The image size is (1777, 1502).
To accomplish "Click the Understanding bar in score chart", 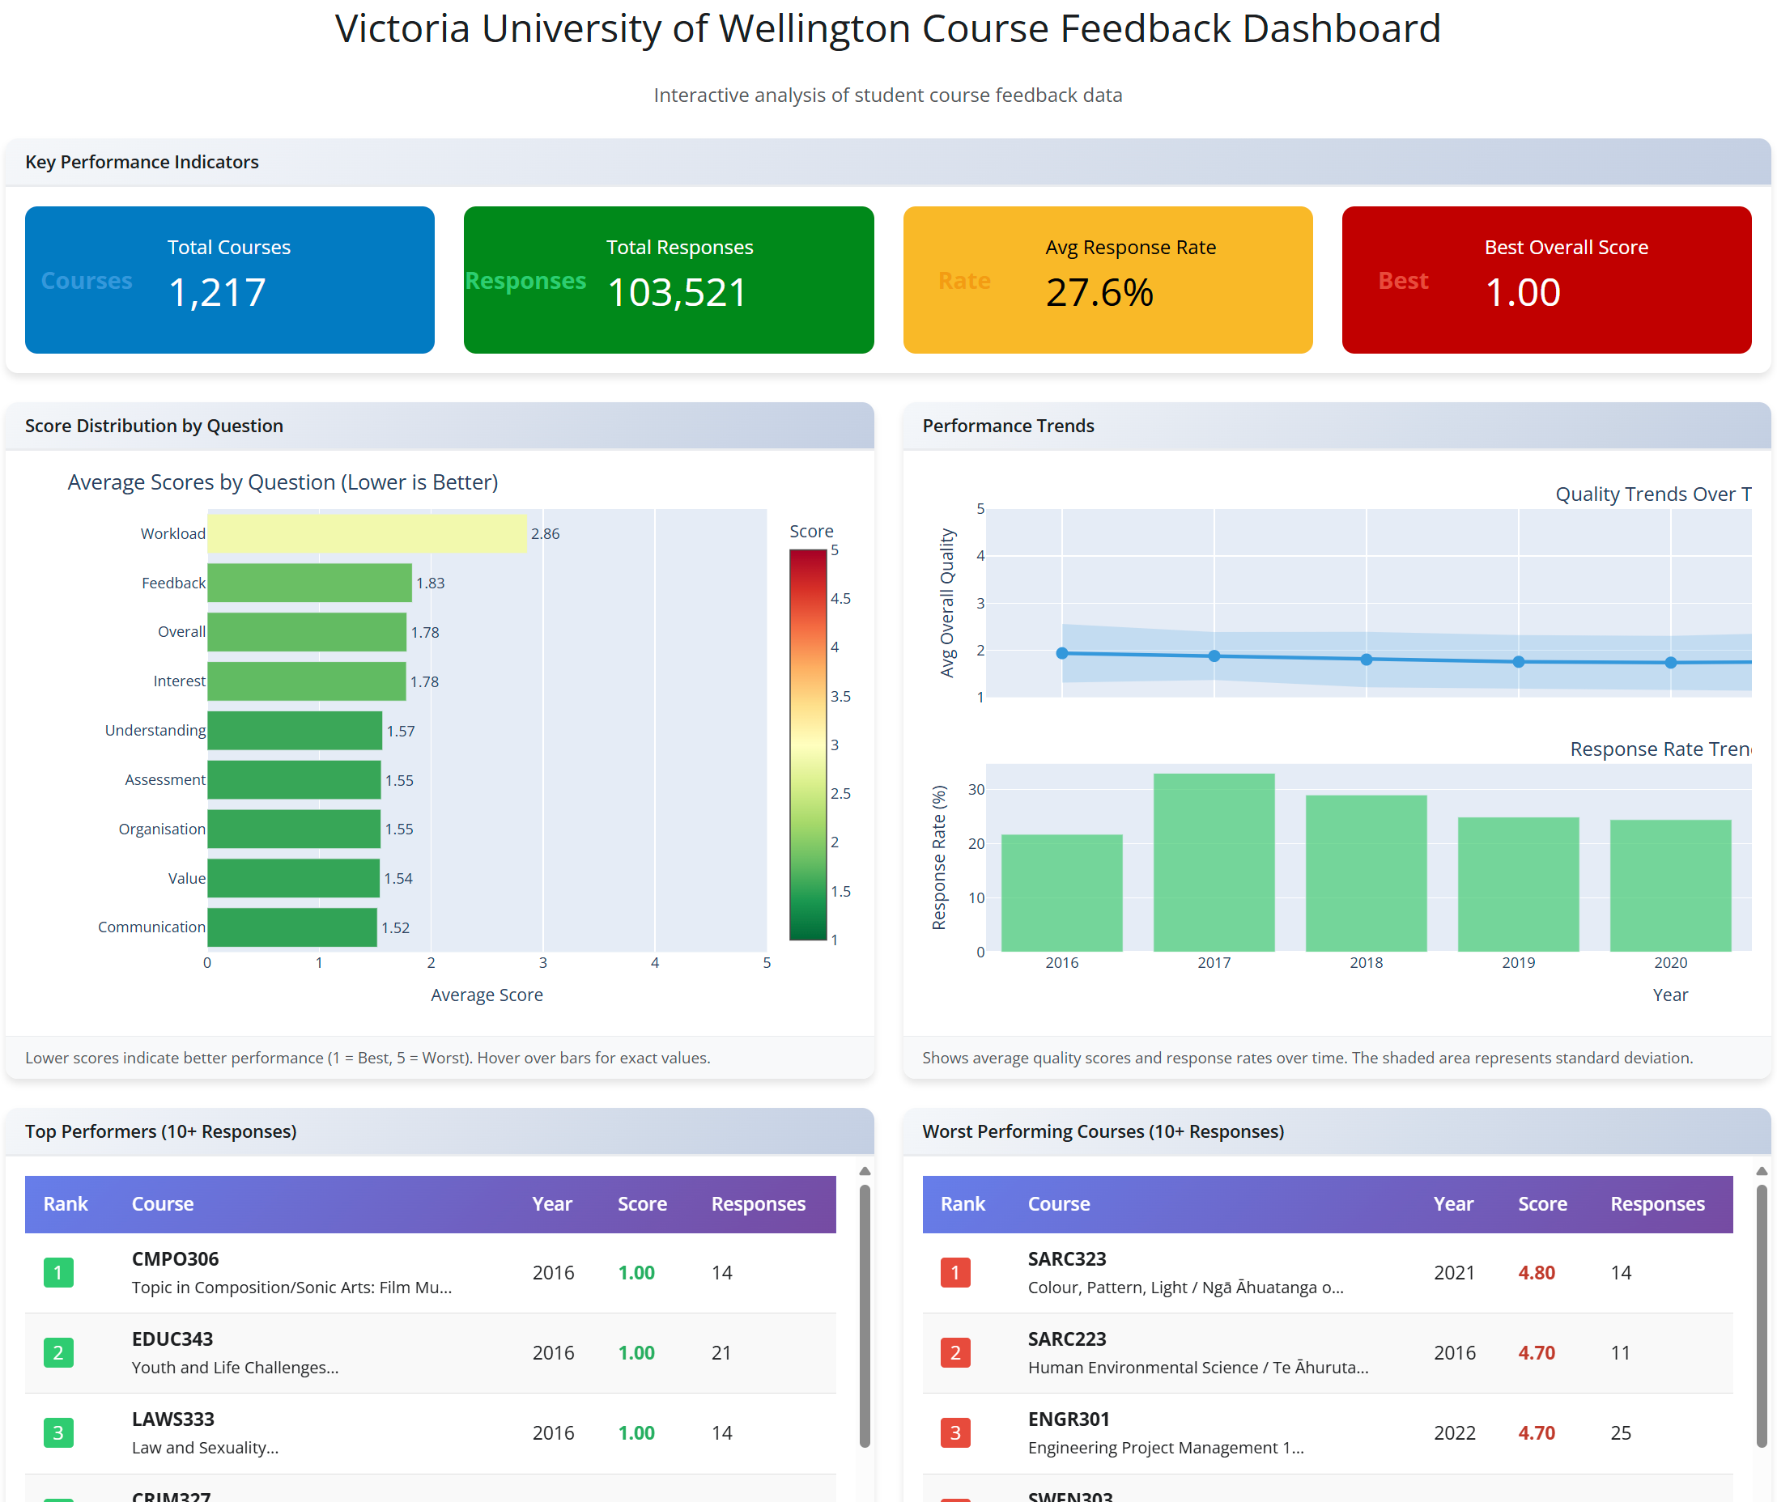I will pyautogui.click(x=295, y=731).
